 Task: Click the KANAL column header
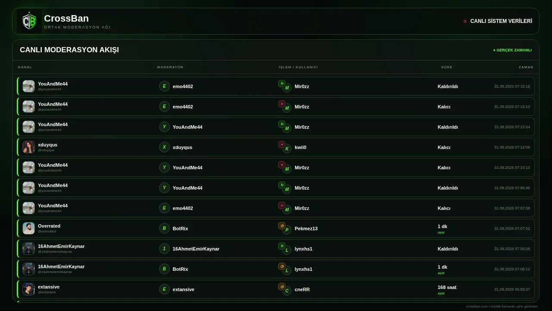[25, 67]
